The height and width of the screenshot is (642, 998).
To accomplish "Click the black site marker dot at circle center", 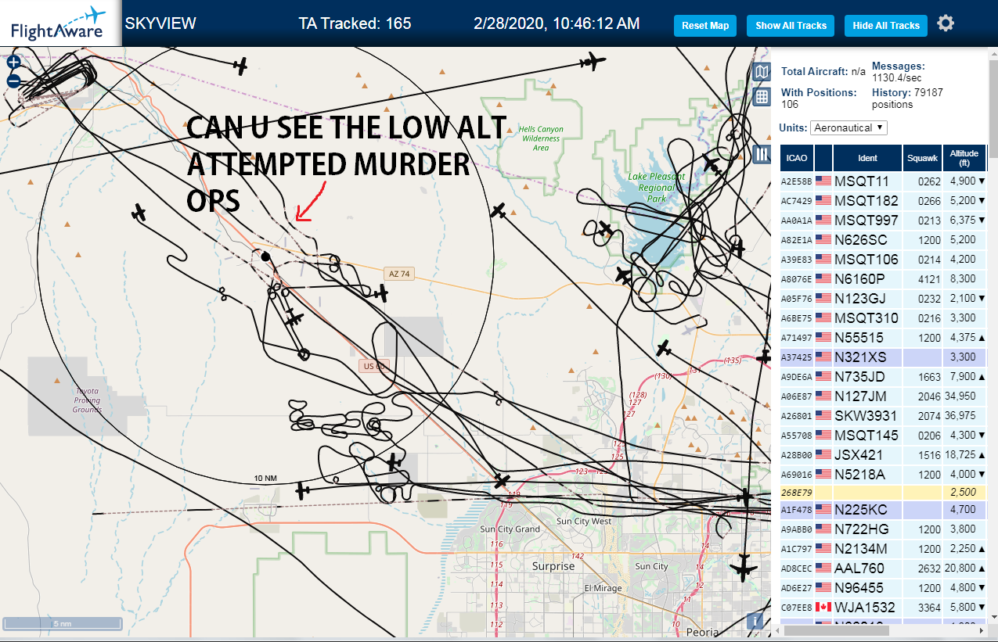I will coord(265,256).
